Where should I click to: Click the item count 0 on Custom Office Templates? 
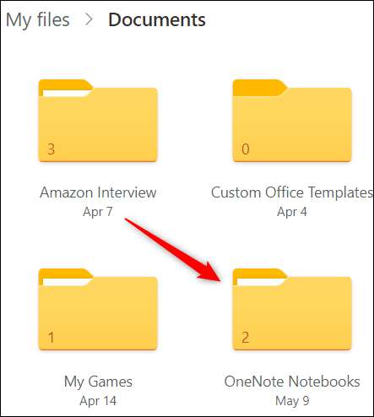246,149
